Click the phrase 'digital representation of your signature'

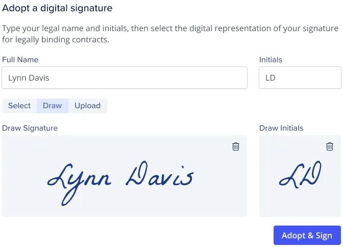264,29
